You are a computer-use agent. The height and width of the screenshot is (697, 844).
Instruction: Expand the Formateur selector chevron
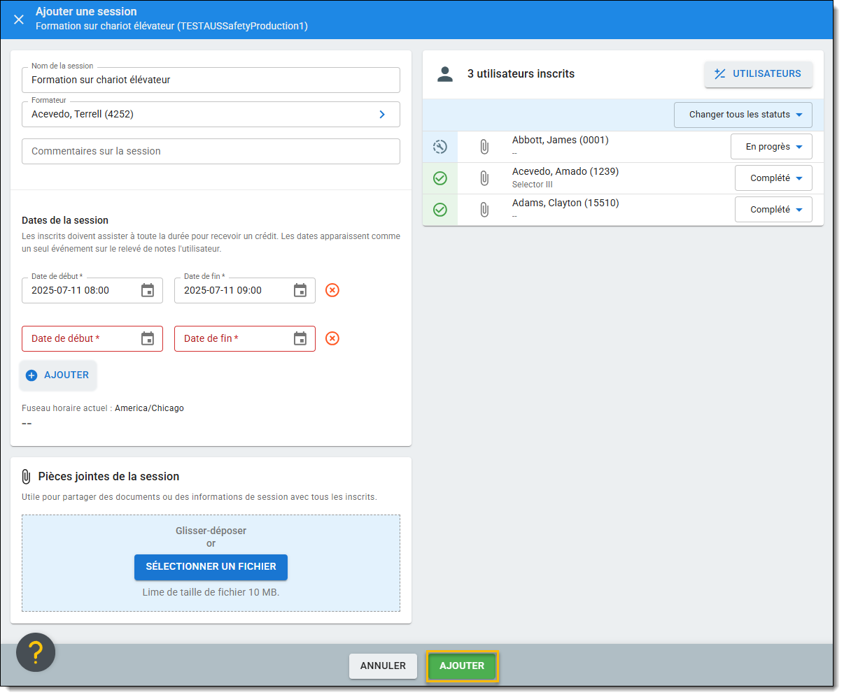(382, 114)
